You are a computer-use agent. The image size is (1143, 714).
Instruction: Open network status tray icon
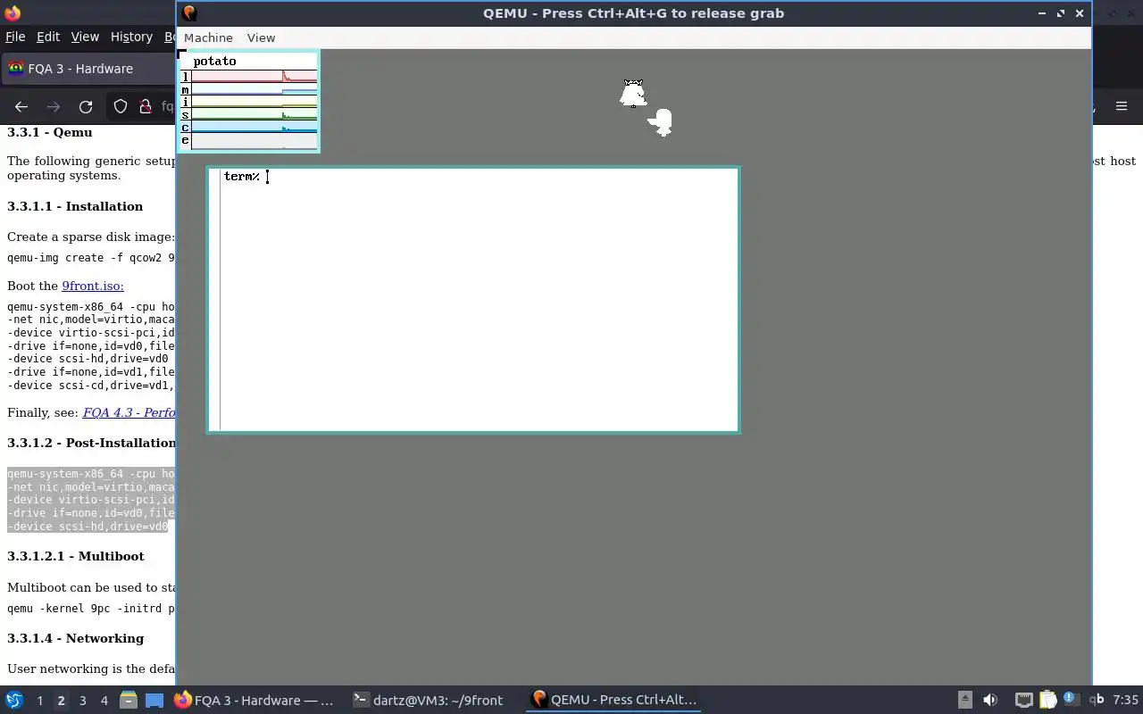pyautogui.click(x=1023, y=700)
